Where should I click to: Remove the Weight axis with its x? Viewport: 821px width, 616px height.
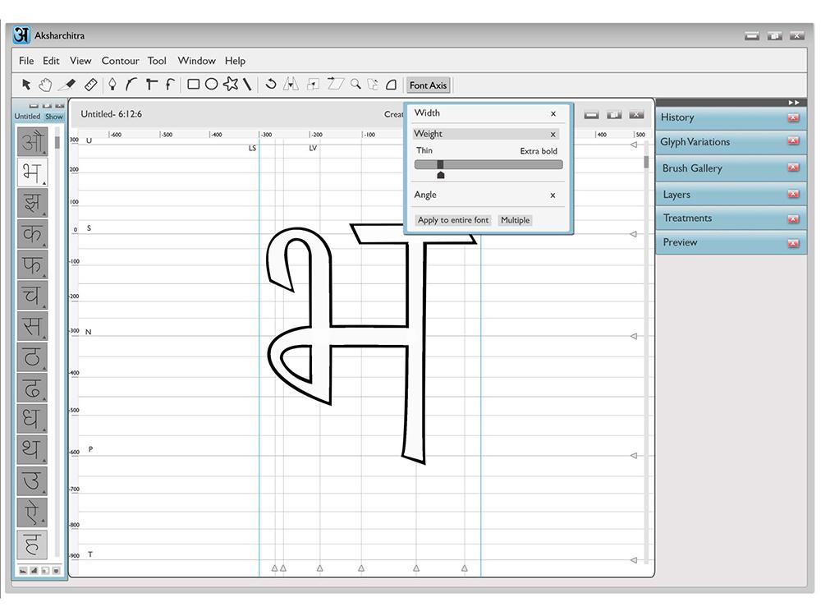pyautogui.click(x=553, y=134)
